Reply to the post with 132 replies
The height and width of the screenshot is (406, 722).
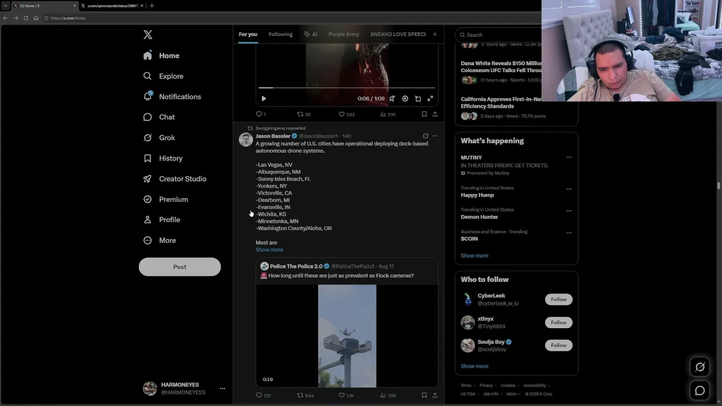click(263, 395)
